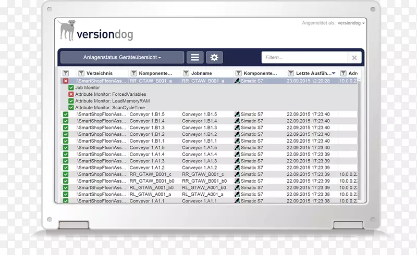The width and height of the screenshot is (417, 255).
Task: Click the filter icon on Verzeichnis column
Action: pyautogui.click(x=81, y=73)
